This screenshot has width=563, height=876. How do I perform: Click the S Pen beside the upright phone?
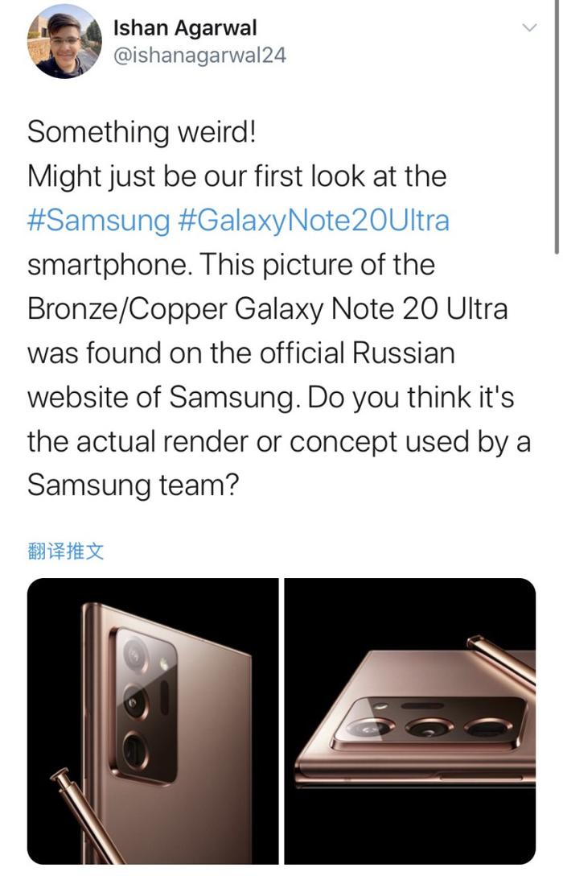(x=88, y=816)
